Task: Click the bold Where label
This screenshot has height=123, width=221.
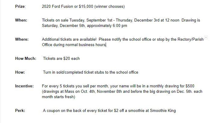Action: pos(22,40)
